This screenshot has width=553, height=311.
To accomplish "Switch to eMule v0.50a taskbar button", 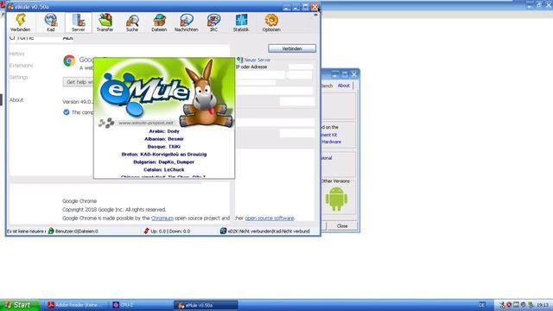I will [x=206, y=305].
